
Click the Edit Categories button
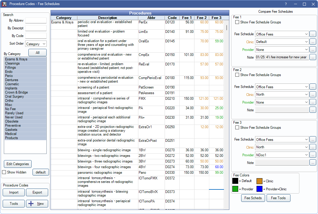[x=17, y=164]
